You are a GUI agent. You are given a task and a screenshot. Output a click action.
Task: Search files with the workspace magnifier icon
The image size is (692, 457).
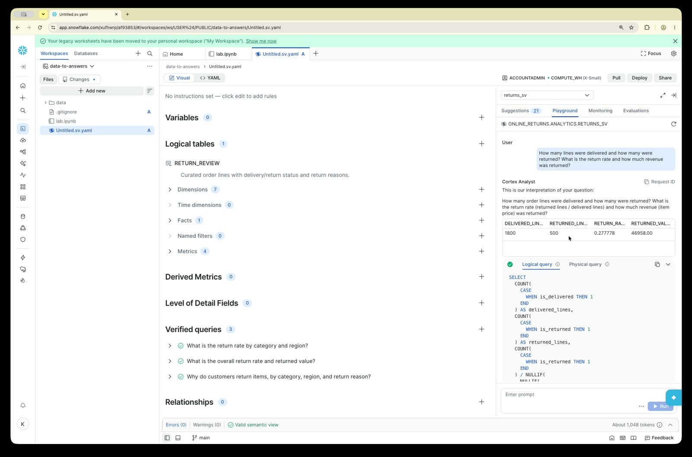click(150, 54)
